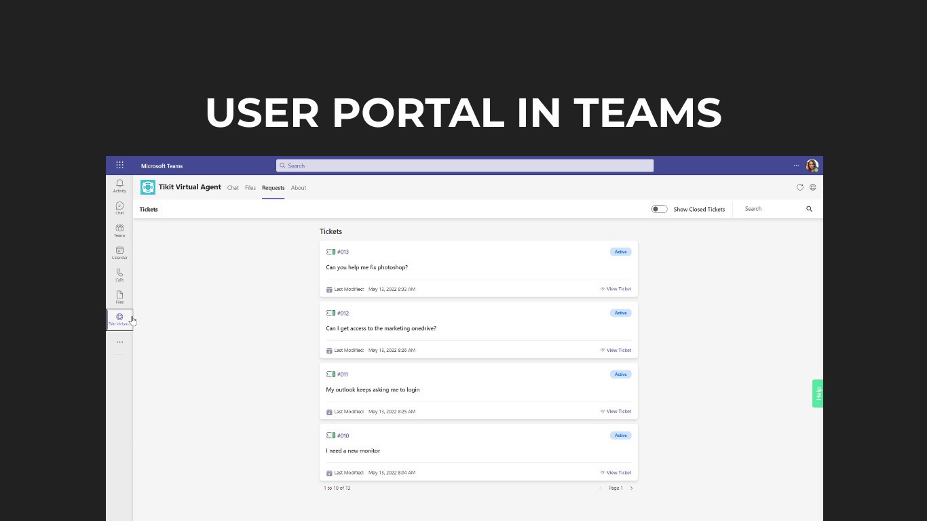Show more apps ellipsis in sidebar
The height and width of the screenshot is (521, 927).
click(x=119, y=342)
